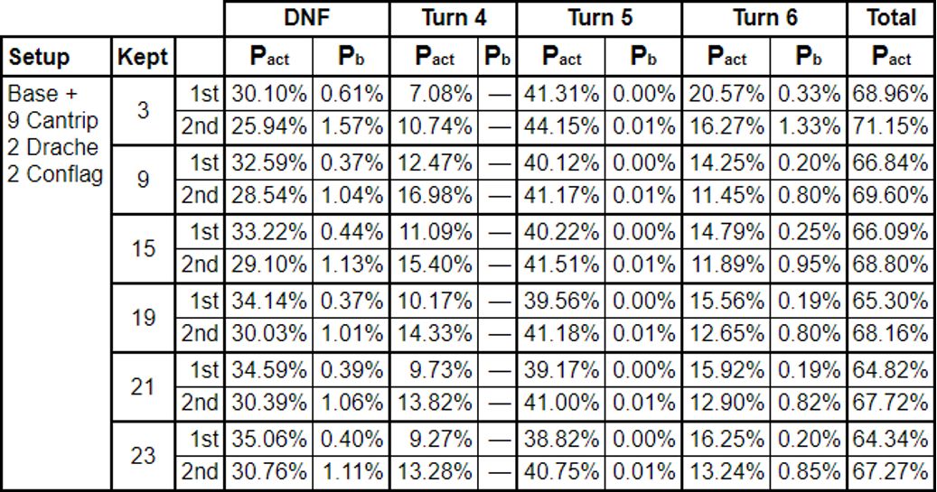Viewport: 937px width, 492px height.
Task: Select the Kept 19 cell
Action: click(143, 318)
